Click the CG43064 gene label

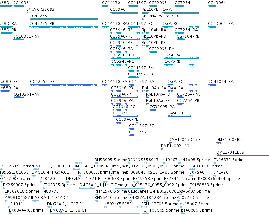[217, 3]
